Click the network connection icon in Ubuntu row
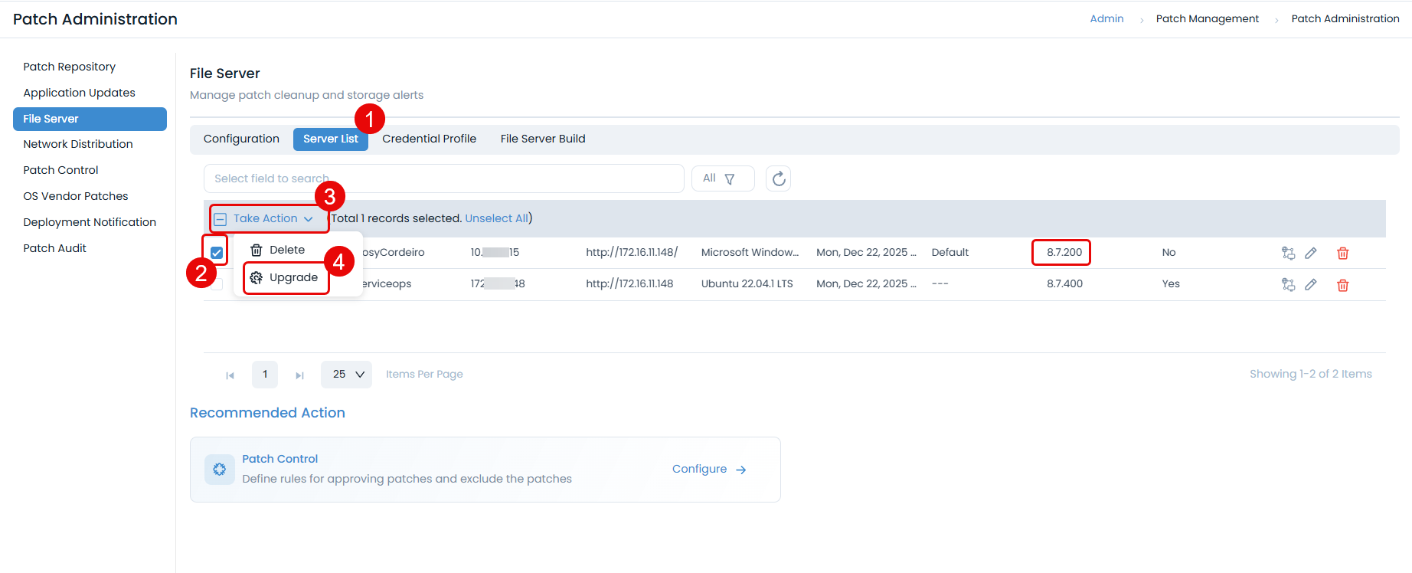The height and width of the screenshot is (573, 1412). click(1288, 285)
